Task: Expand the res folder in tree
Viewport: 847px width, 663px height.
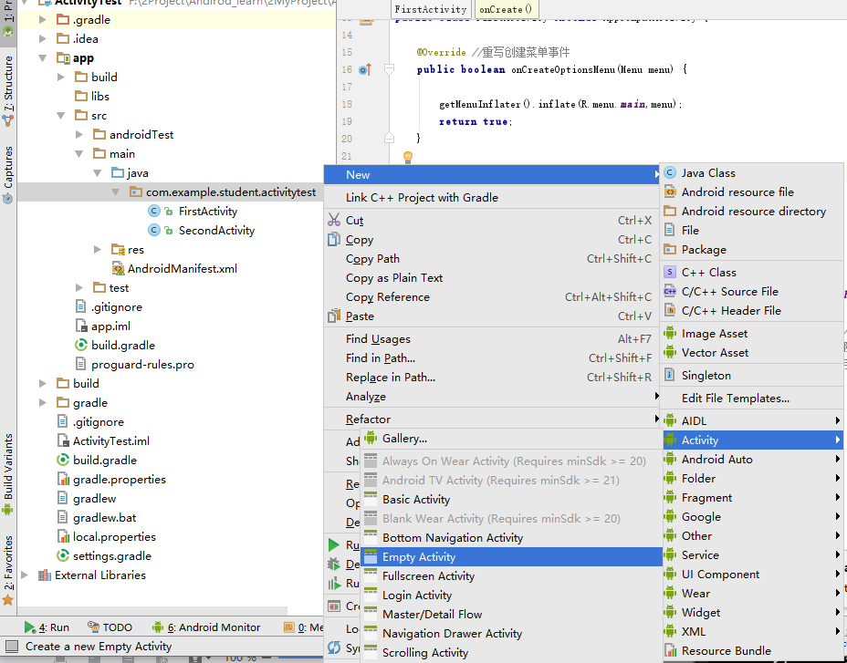Action: pyautogui.click(x=98, y=250)
